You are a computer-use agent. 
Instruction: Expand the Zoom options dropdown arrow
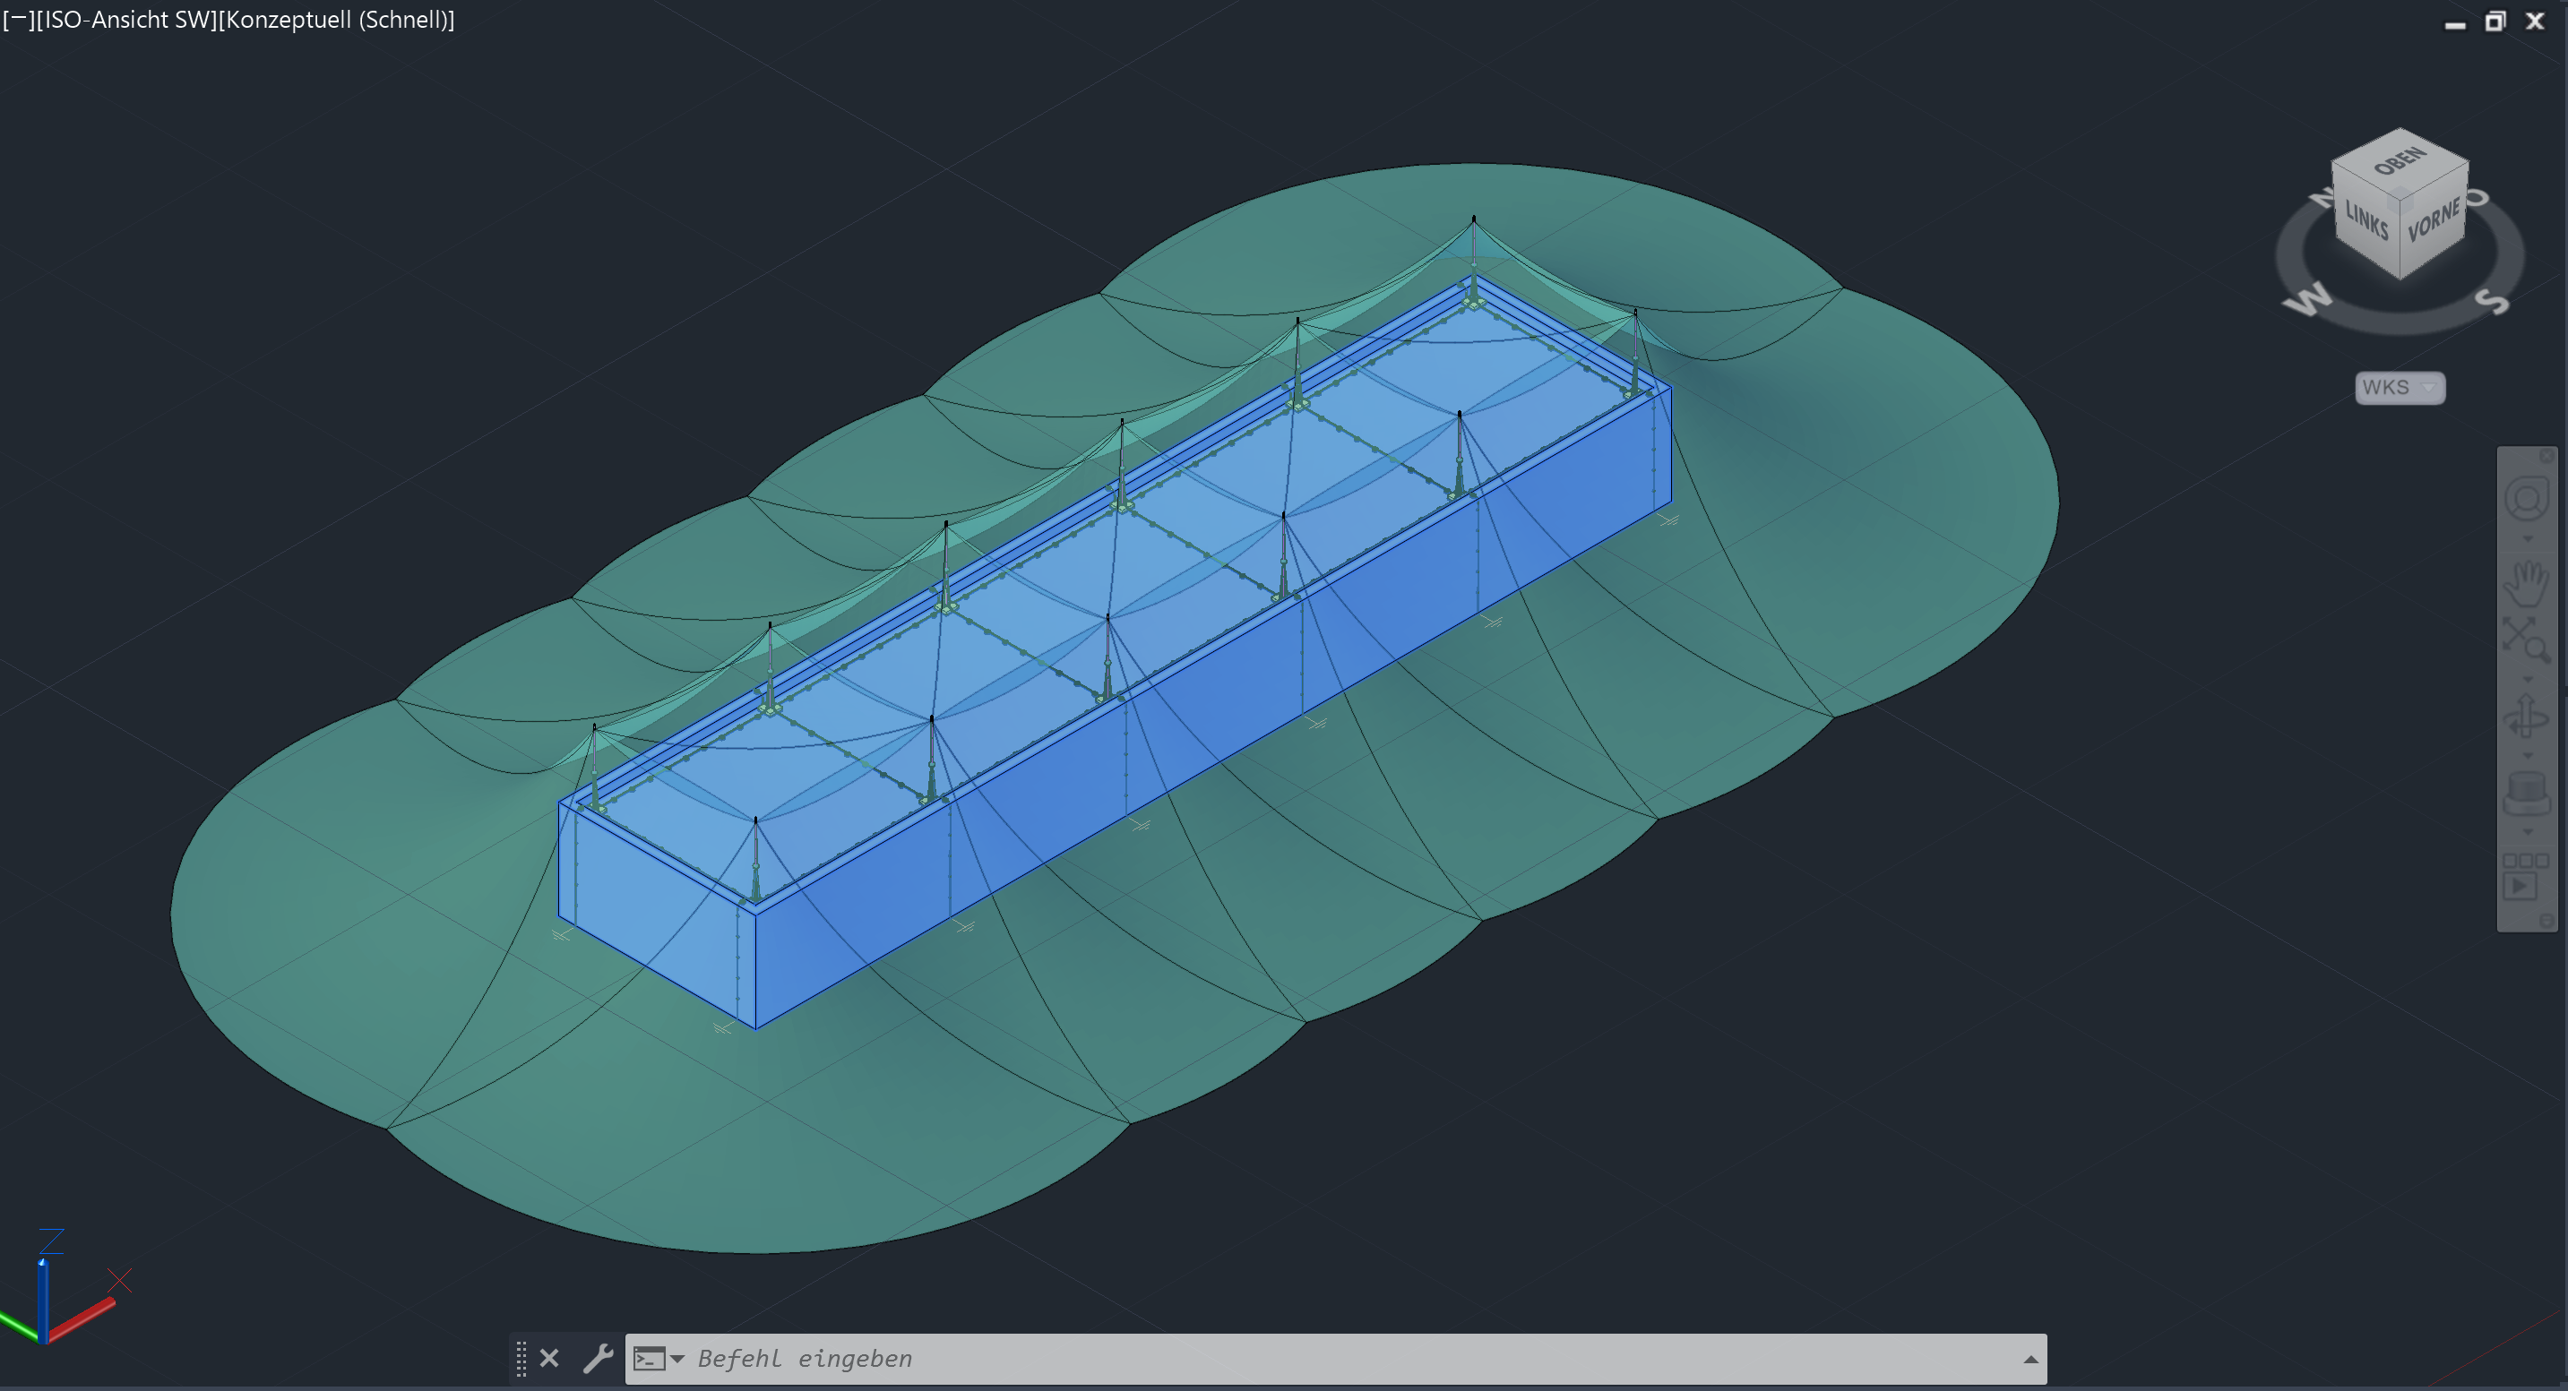pos(2527,680)
